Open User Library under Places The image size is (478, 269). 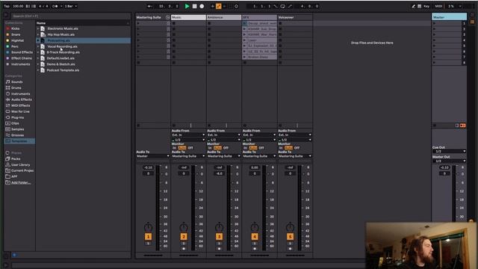coord(20,164)
